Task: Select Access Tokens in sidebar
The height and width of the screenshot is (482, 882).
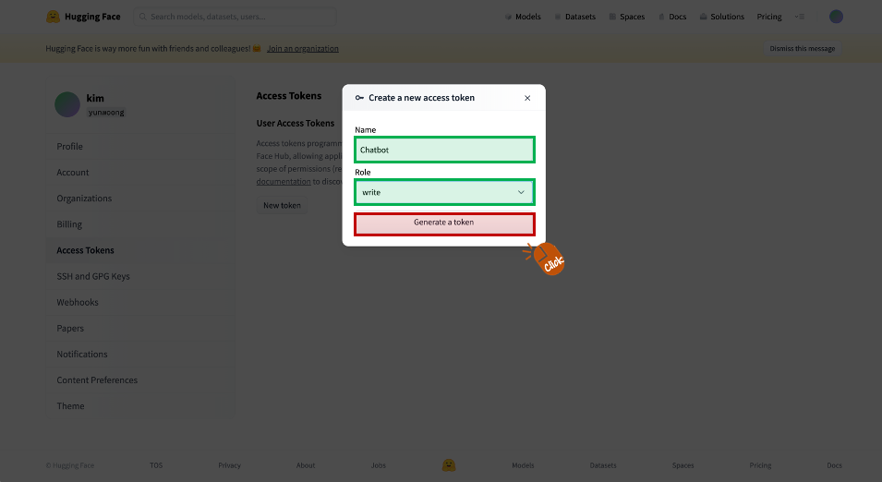Action: point(140,250)
